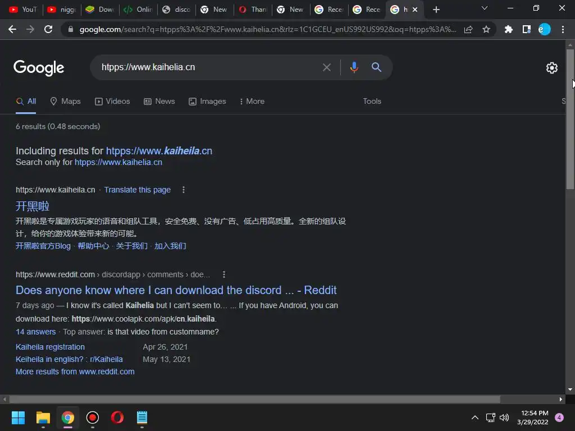This screenshot has height=431, width=575.
Task: Share this page via the share icon
Action: [468, 29]
